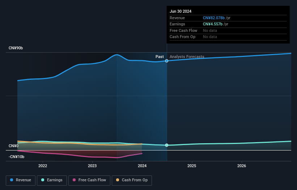The width and height of the screenshot is (297, 190).
Task: Click revenue value CN¥82.078b in tooltip
Action: point(214,18)
